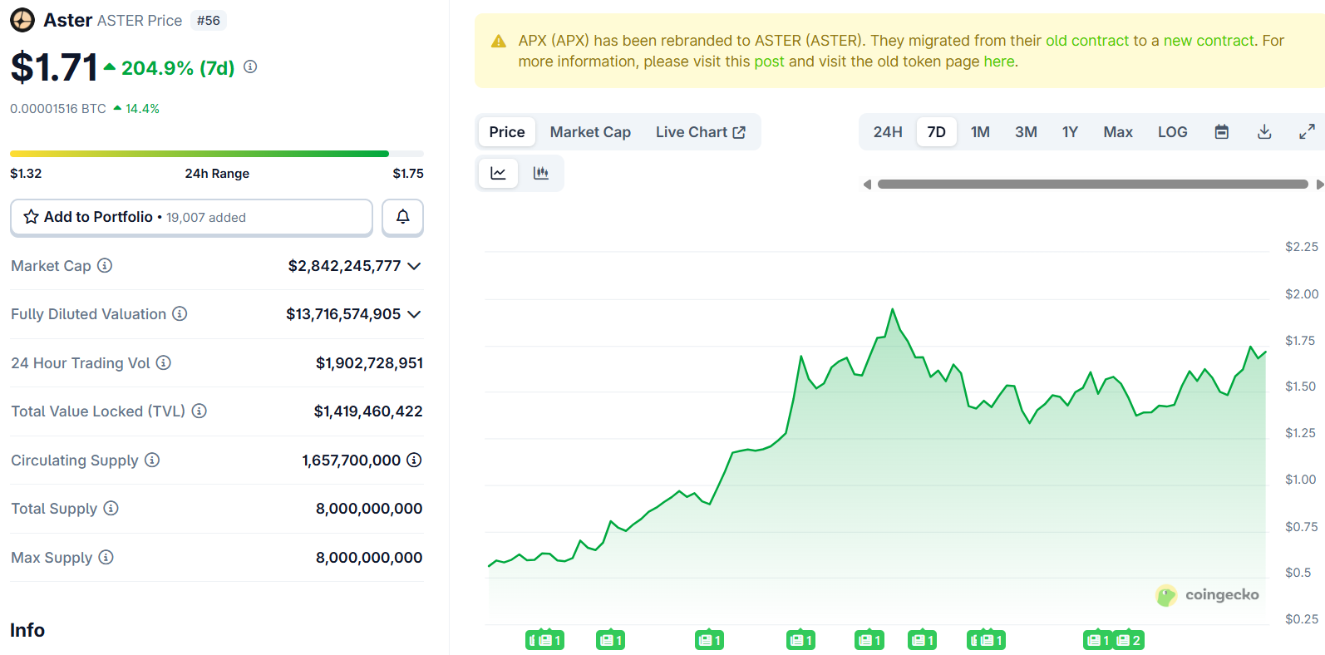
Task: Click the $1,419,460,422 TVL value
Action: click(x=368, y=411)
